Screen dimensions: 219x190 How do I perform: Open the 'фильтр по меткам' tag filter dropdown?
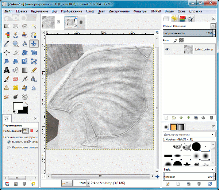(x=212, y=134)
